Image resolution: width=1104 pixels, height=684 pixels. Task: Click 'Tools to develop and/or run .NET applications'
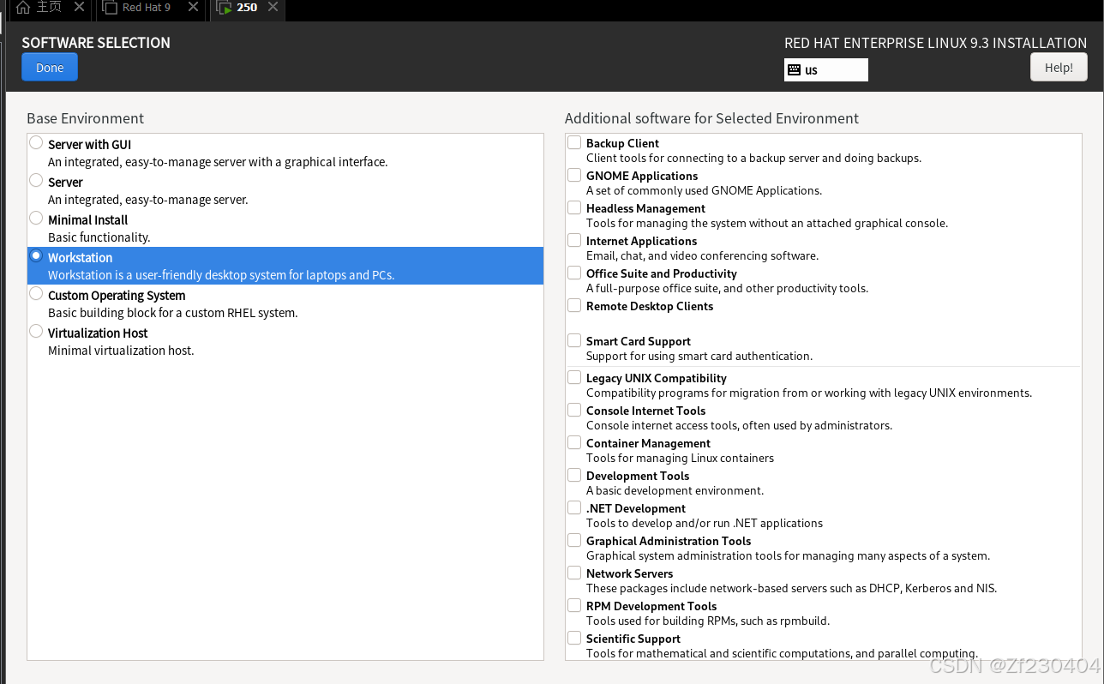pyautogui.click(x=705, y=523)
